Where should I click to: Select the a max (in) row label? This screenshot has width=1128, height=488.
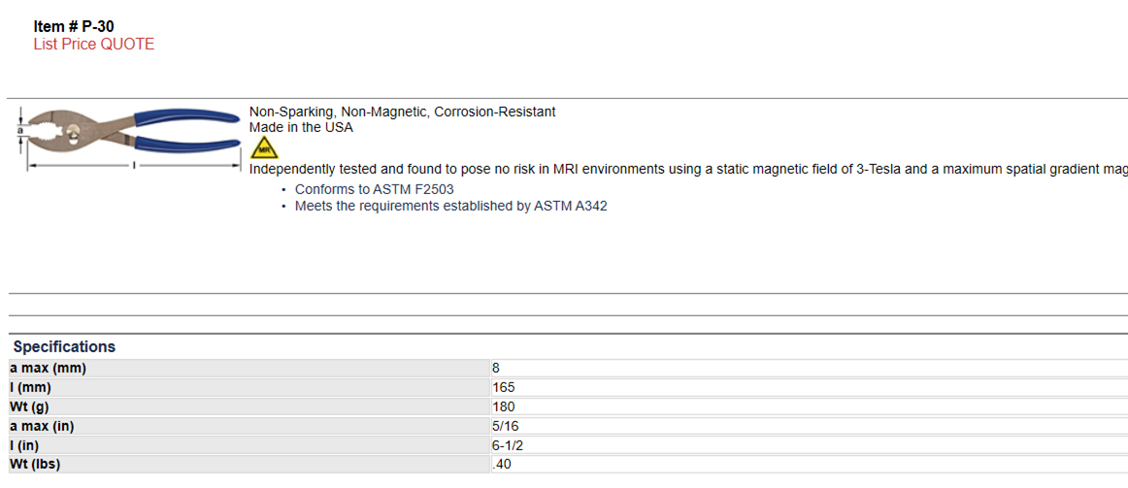(x=249, y=426)
